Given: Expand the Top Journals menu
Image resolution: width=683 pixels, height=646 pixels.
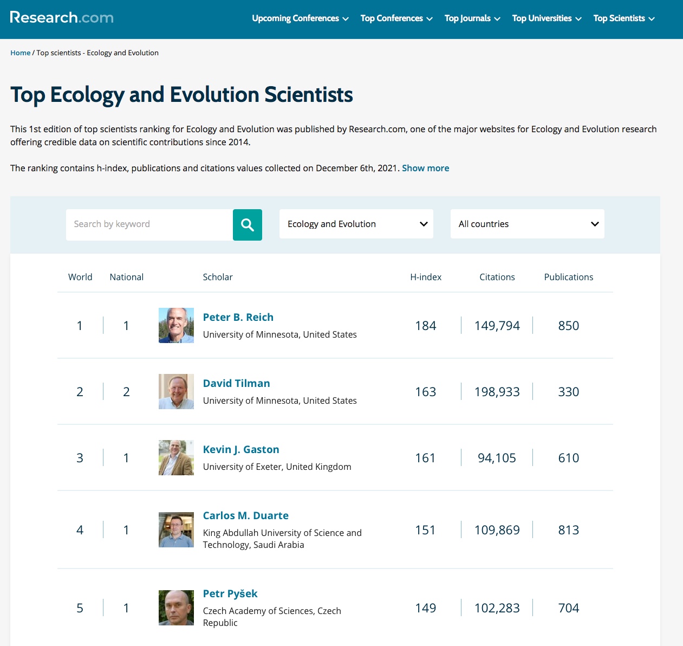Looking at the screenshot, I should 472,18.
